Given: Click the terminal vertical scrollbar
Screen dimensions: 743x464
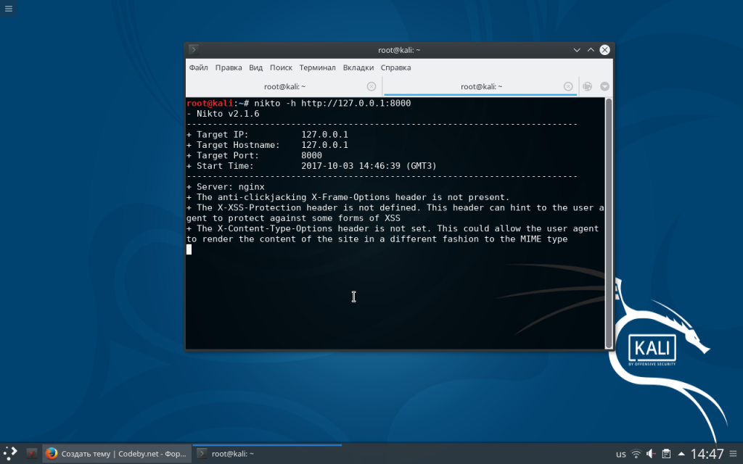Looking at the screenshot, I should click(x=609, y=217).
